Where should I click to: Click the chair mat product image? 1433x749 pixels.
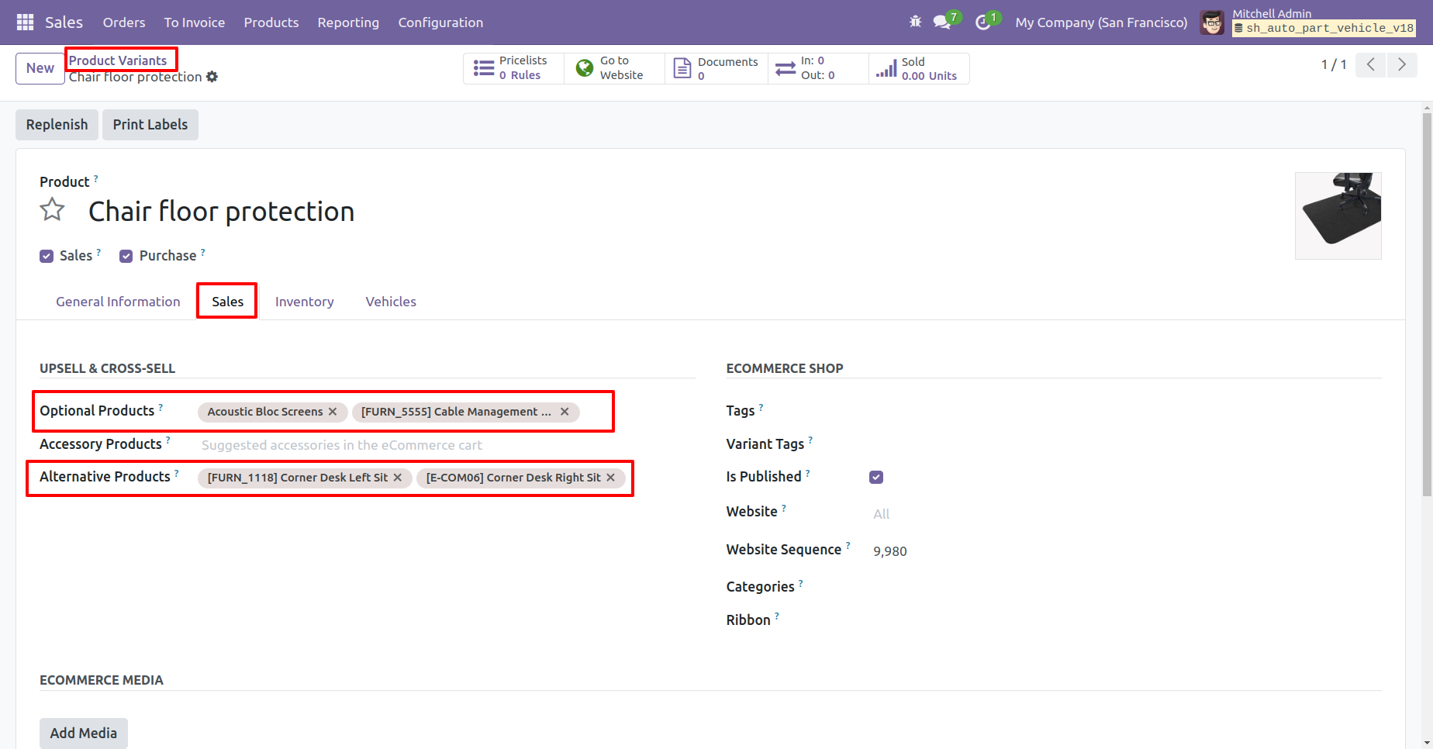click(x=1338, y=216)
